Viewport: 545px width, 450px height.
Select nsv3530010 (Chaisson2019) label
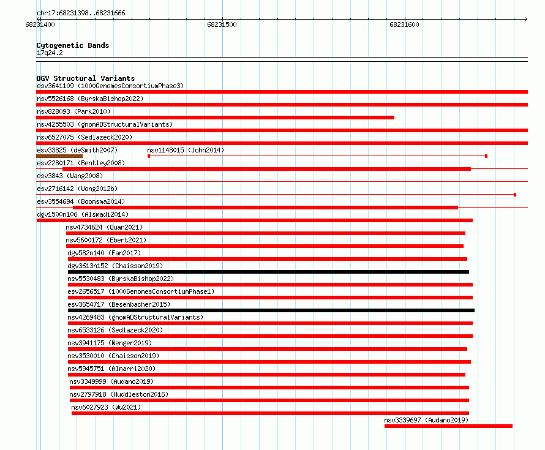113,356
